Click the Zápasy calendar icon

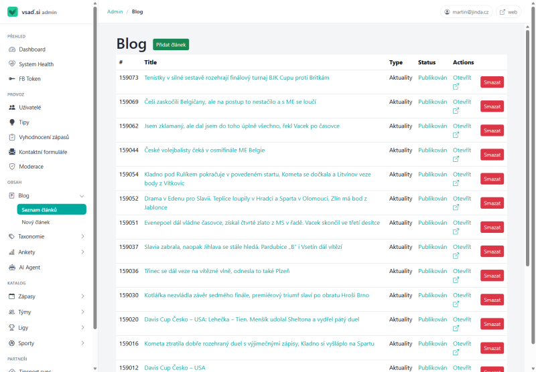(x=11, y=296)
